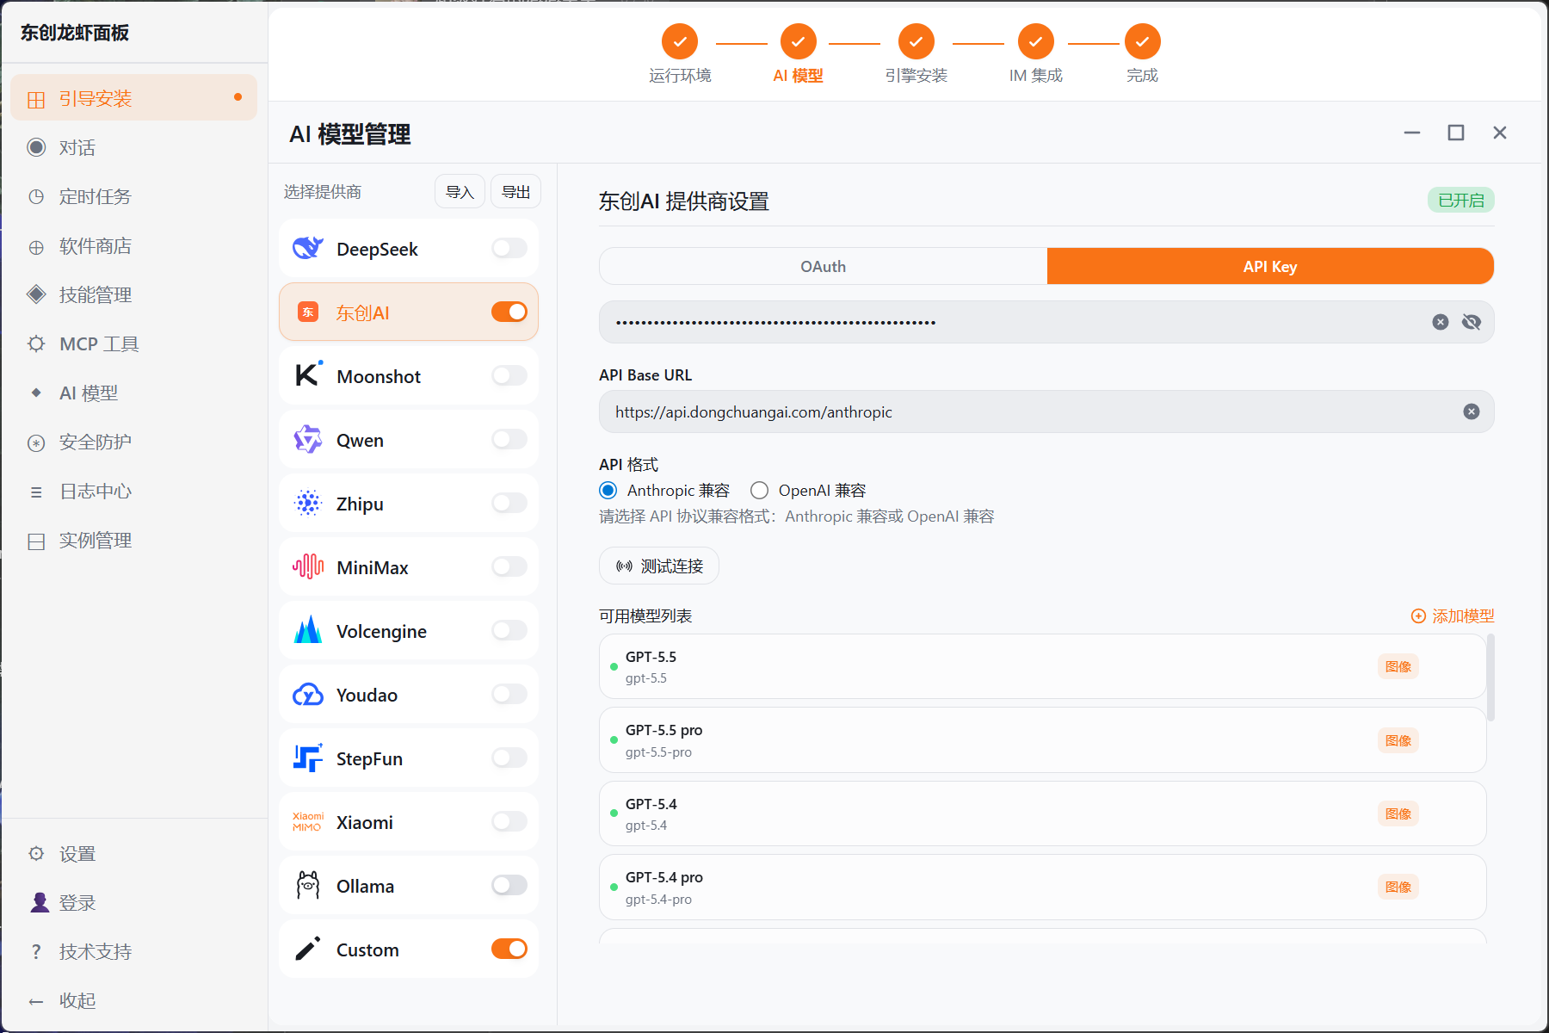Click the MCP 工具 gear icon
Image resolution: width=1549 pixels, height=1033 pixels.
(x=36, y=343)
